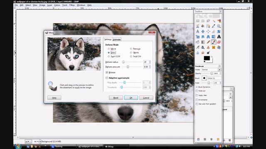
Task: Click the Help button in IWarp dialog
Action: [x=54, y=98]
